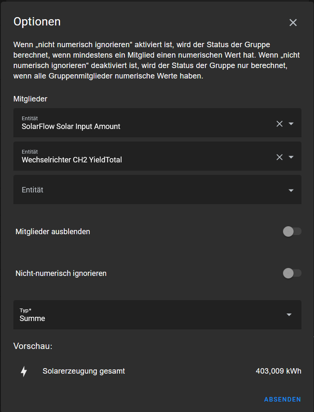Click the SolarFlow Solar Input Amount text
Viewport: 314px width, 412px height.
click(71, 126)
